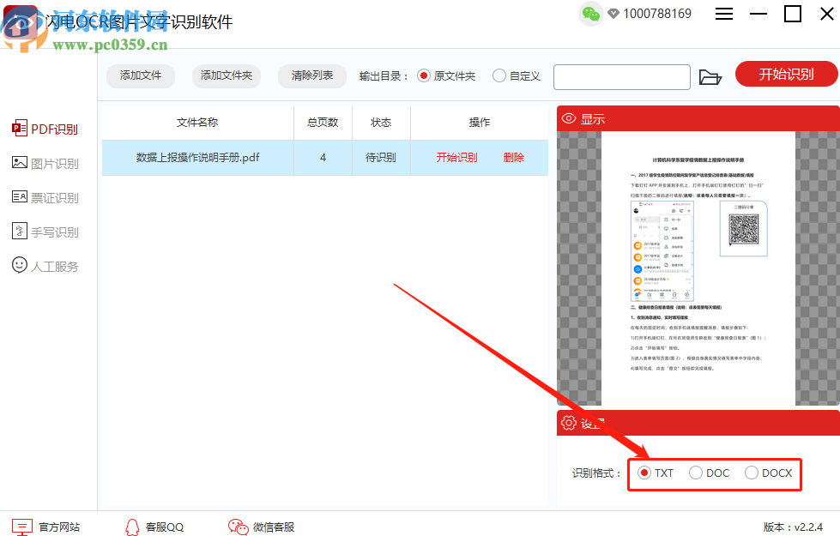Select TXT as the output format
The height and width of the screenshot is (536, 840).
[x=645, y=473]
